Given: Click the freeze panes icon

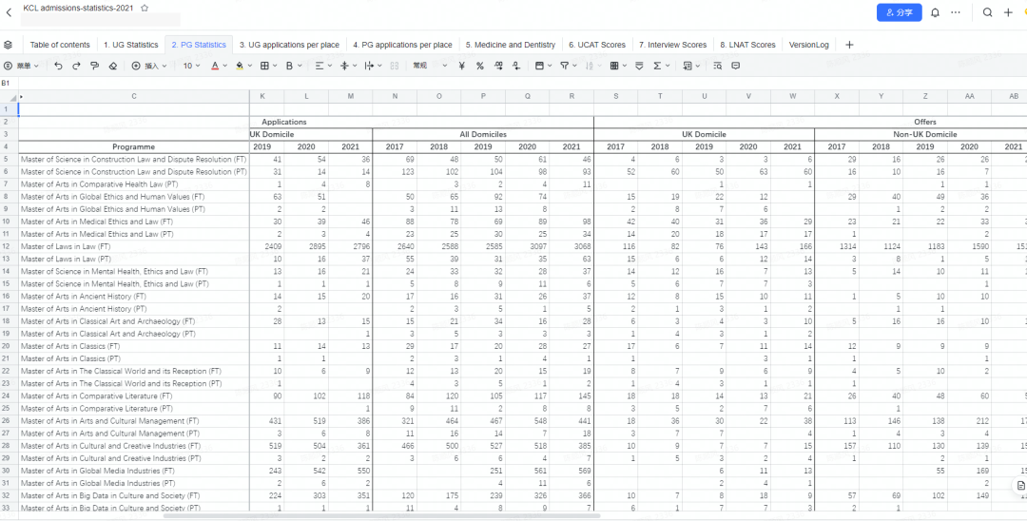Looking at the screenshot, I should point(539,66).
